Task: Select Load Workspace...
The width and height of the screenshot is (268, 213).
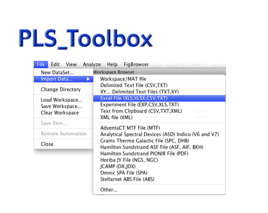Action: pos(63,100)
